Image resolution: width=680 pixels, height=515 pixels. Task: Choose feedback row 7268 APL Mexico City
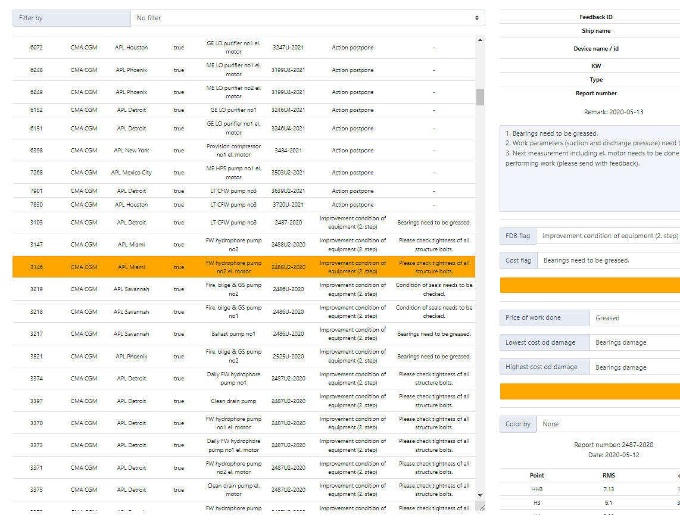point(244,173)
